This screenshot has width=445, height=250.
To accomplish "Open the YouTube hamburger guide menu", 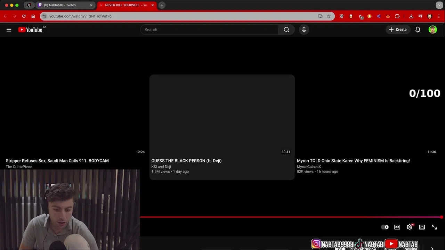I will [9, 30].
